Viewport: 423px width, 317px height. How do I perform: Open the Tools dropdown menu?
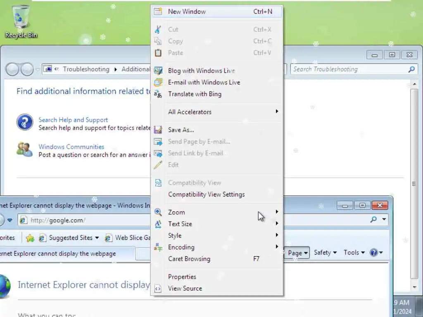point(354,253)
